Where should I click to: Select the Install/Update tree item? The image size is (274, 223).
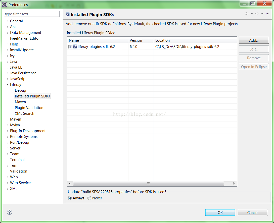[x=22, y=50]
